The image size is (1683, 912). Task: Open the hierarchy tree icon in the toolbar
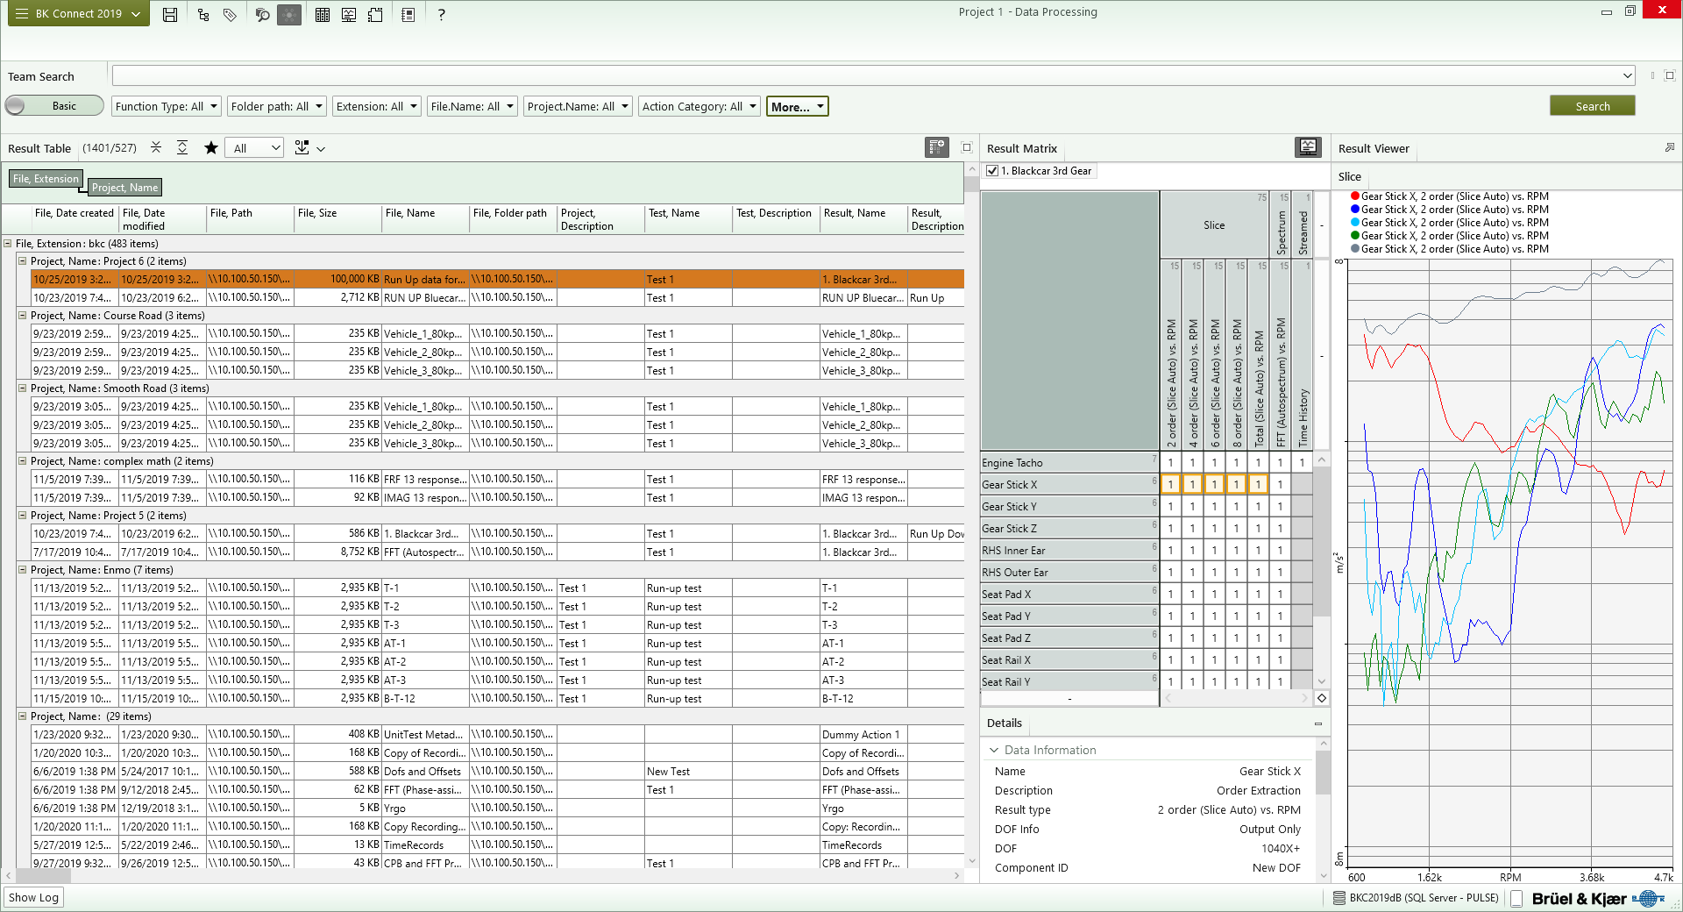click(x=203, y=14)
